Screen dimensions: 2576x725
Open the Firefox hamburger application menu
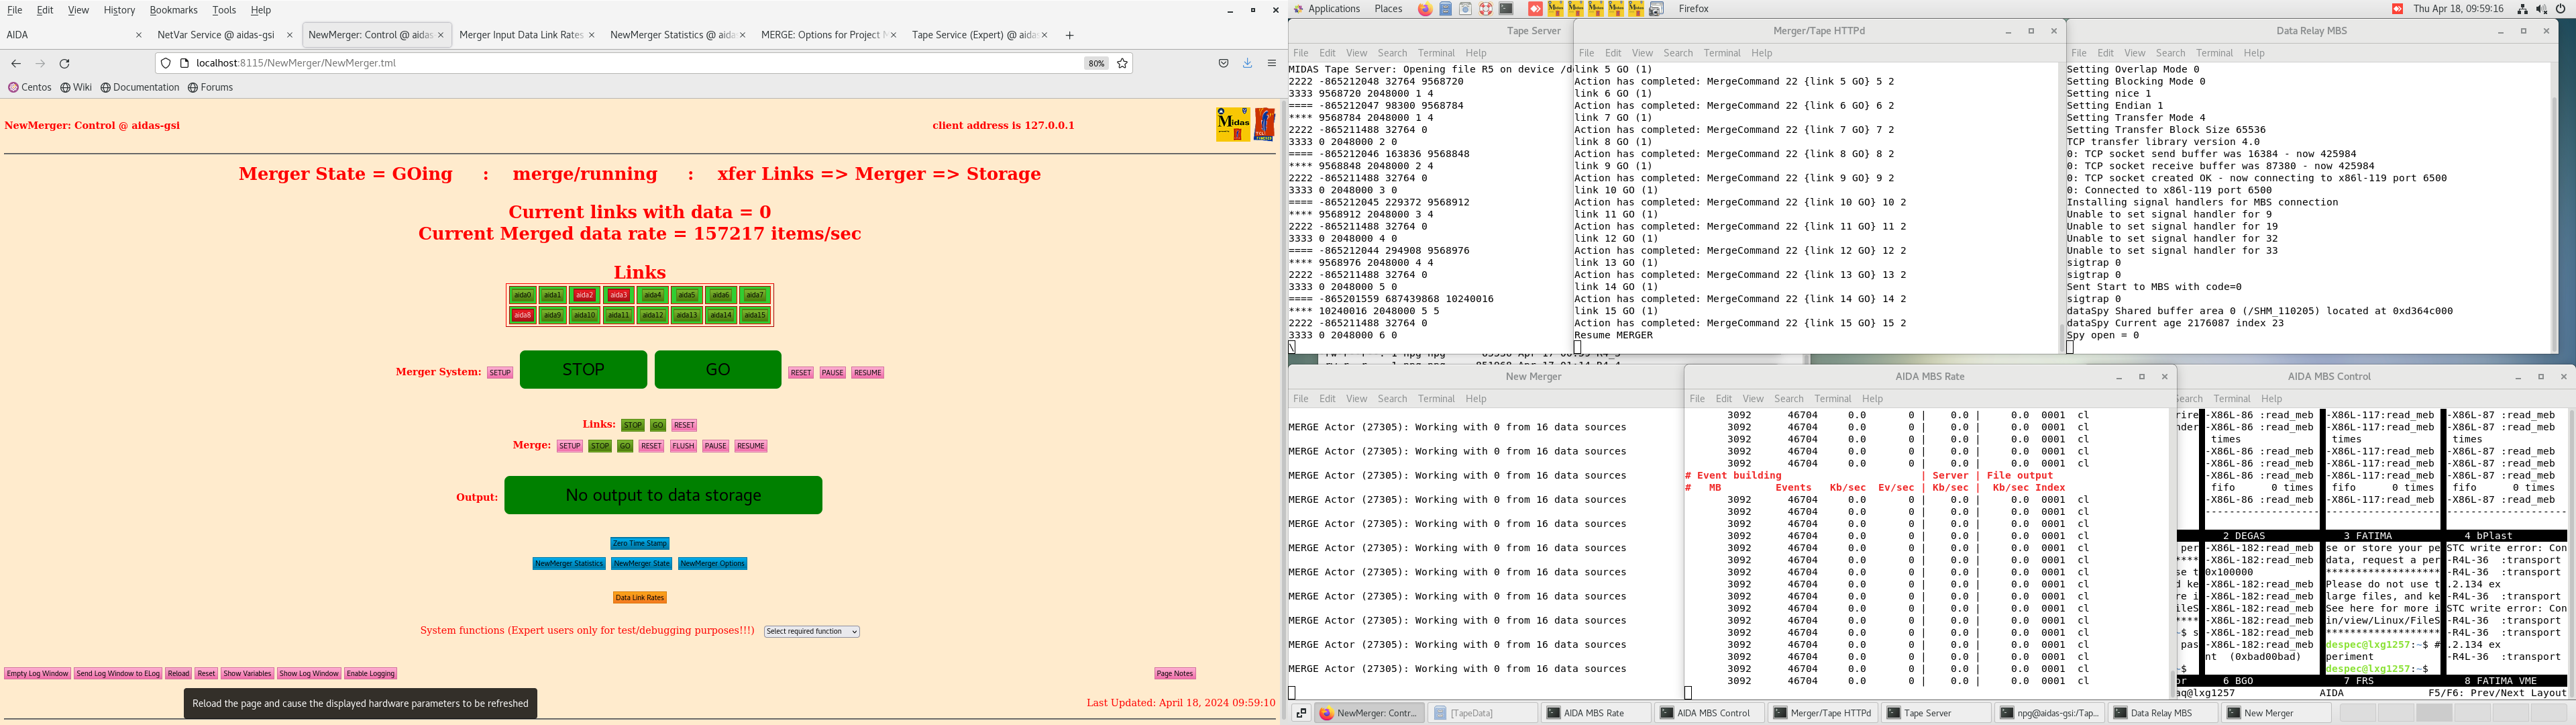(x=1271, y=63)
